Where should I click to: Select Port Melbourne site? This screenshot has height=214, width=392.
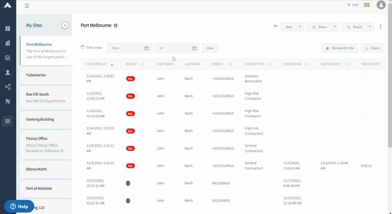(46, 50)
